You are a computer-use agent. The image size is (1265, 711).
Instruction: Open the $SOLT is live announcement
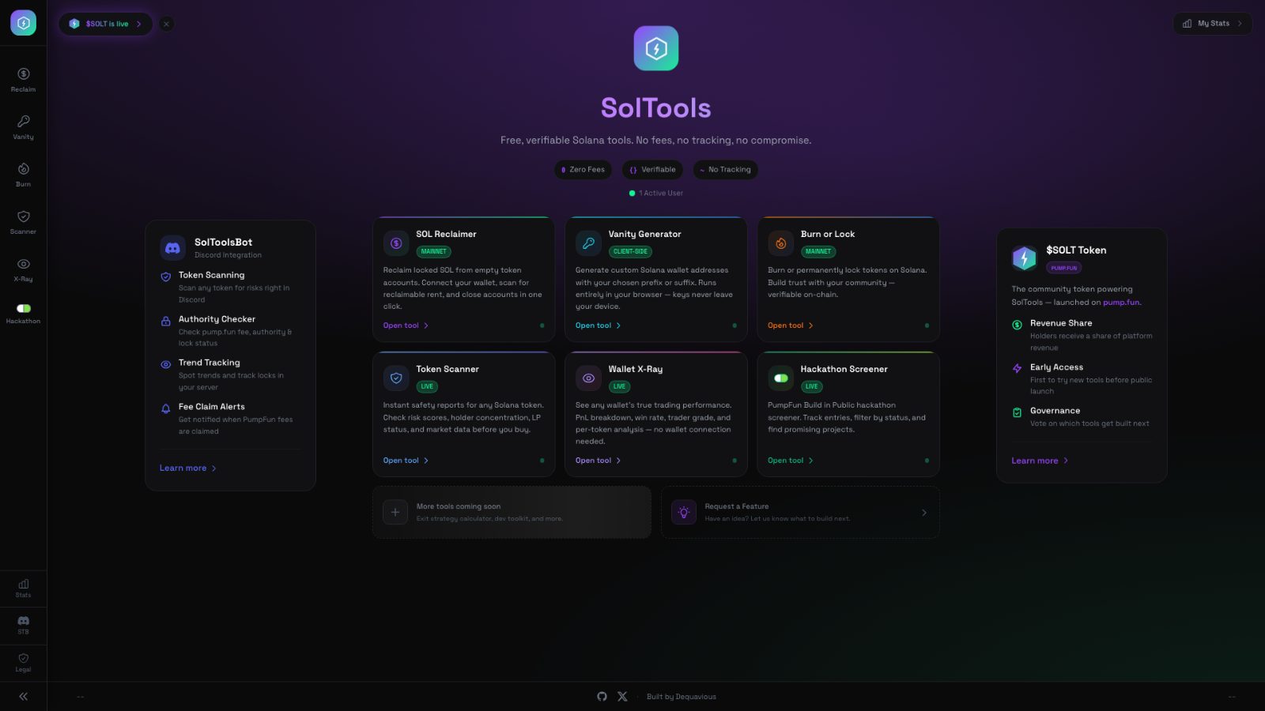[105, 24]
